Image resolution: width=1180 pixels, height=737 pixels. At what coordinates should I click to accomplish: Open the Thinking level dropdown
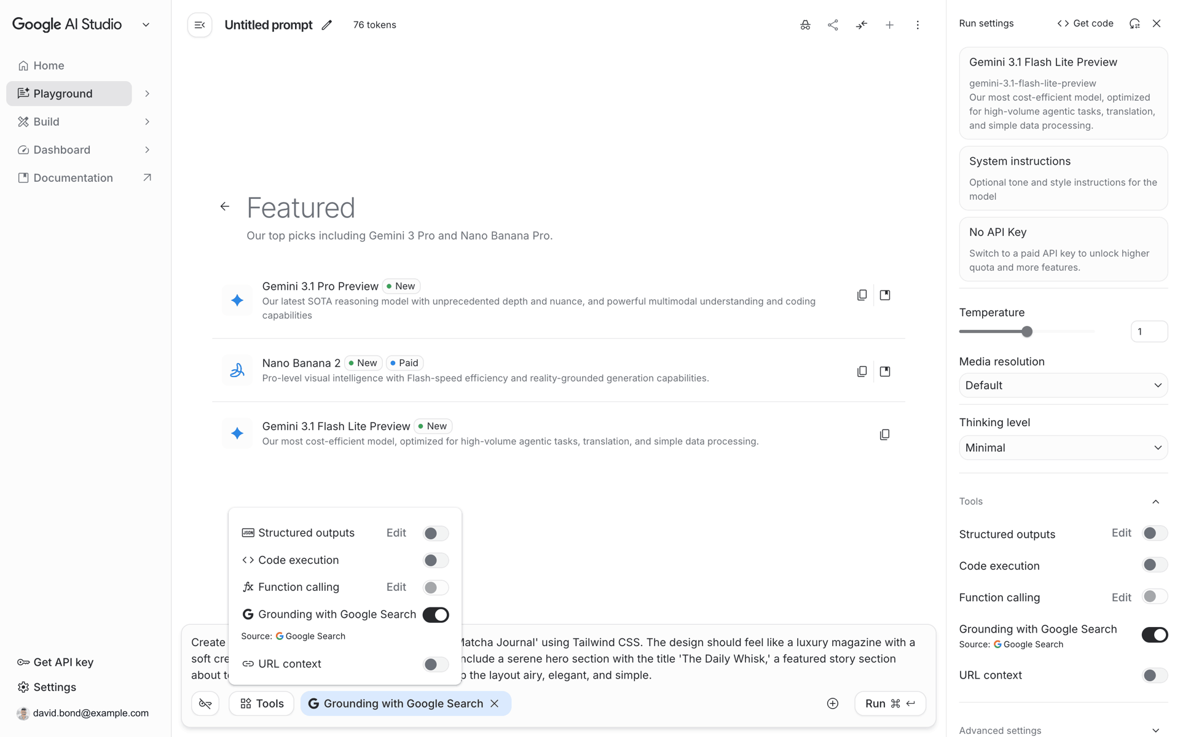(1063, 448)
